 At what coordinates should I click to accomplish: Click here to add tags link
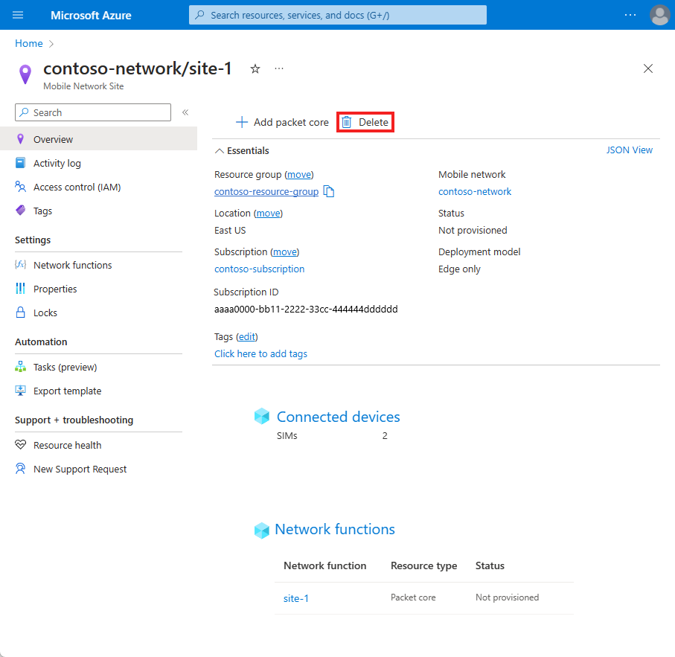(x=261, y=353)
